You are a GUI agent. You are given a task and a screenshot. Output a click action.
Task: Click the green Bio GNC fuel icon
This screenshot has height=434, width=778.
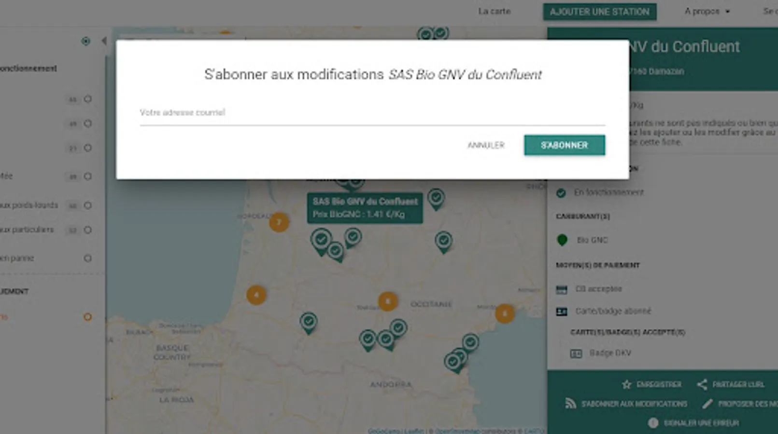coord(562,240)
